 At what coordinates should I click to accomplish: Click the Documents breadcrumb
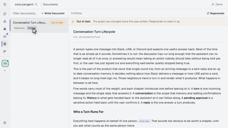[50, 4]
